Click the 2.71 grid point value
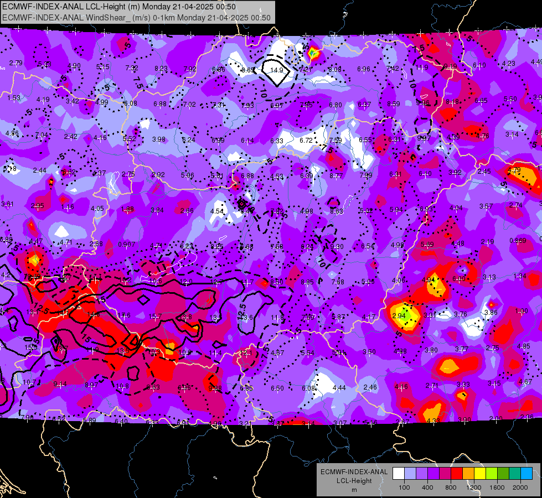 [x=432, y=385]
